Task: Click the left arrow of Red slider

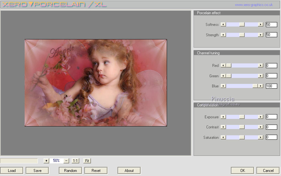Action: point(223,66)
